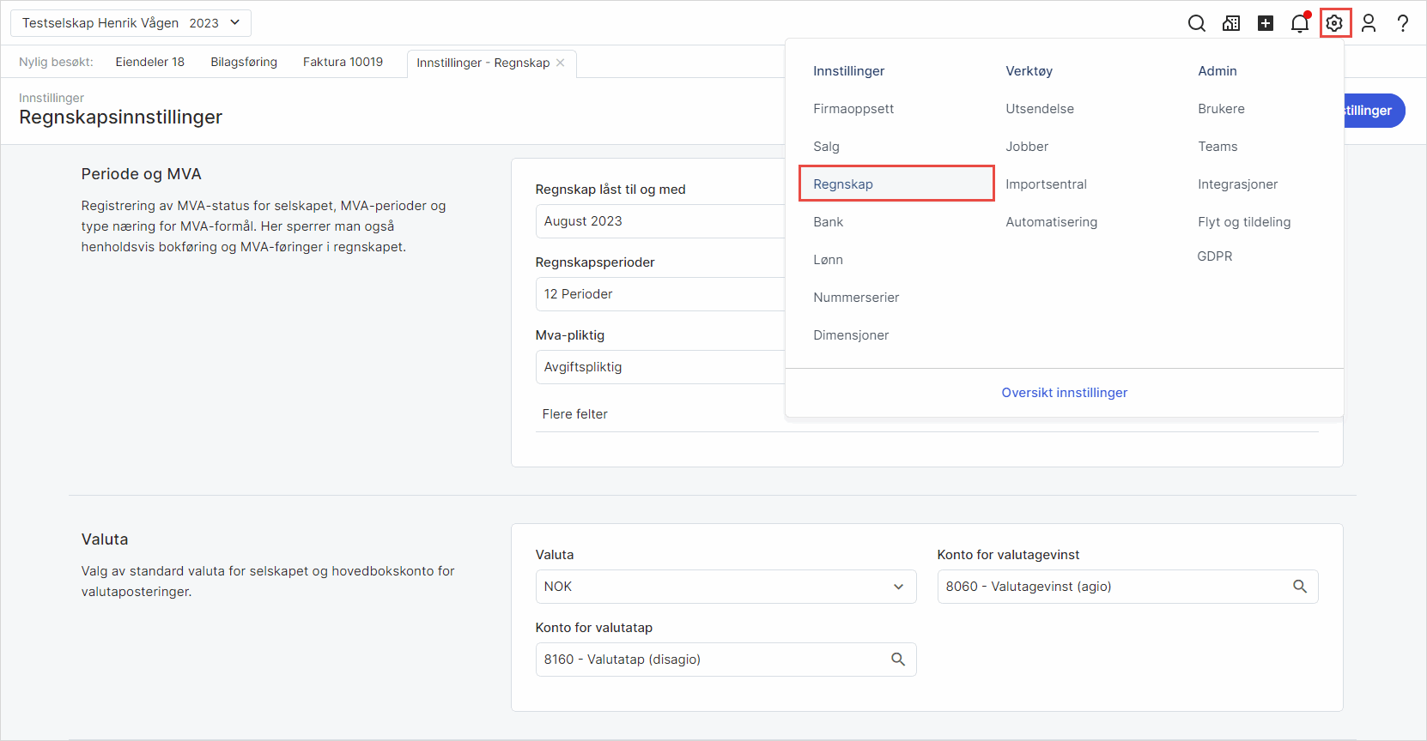Click the company building icon in top bar
Screen dimensions: 1427x741
[1231, 23]
